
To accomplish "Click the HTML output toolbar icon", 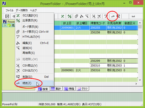I will point(106,16).
